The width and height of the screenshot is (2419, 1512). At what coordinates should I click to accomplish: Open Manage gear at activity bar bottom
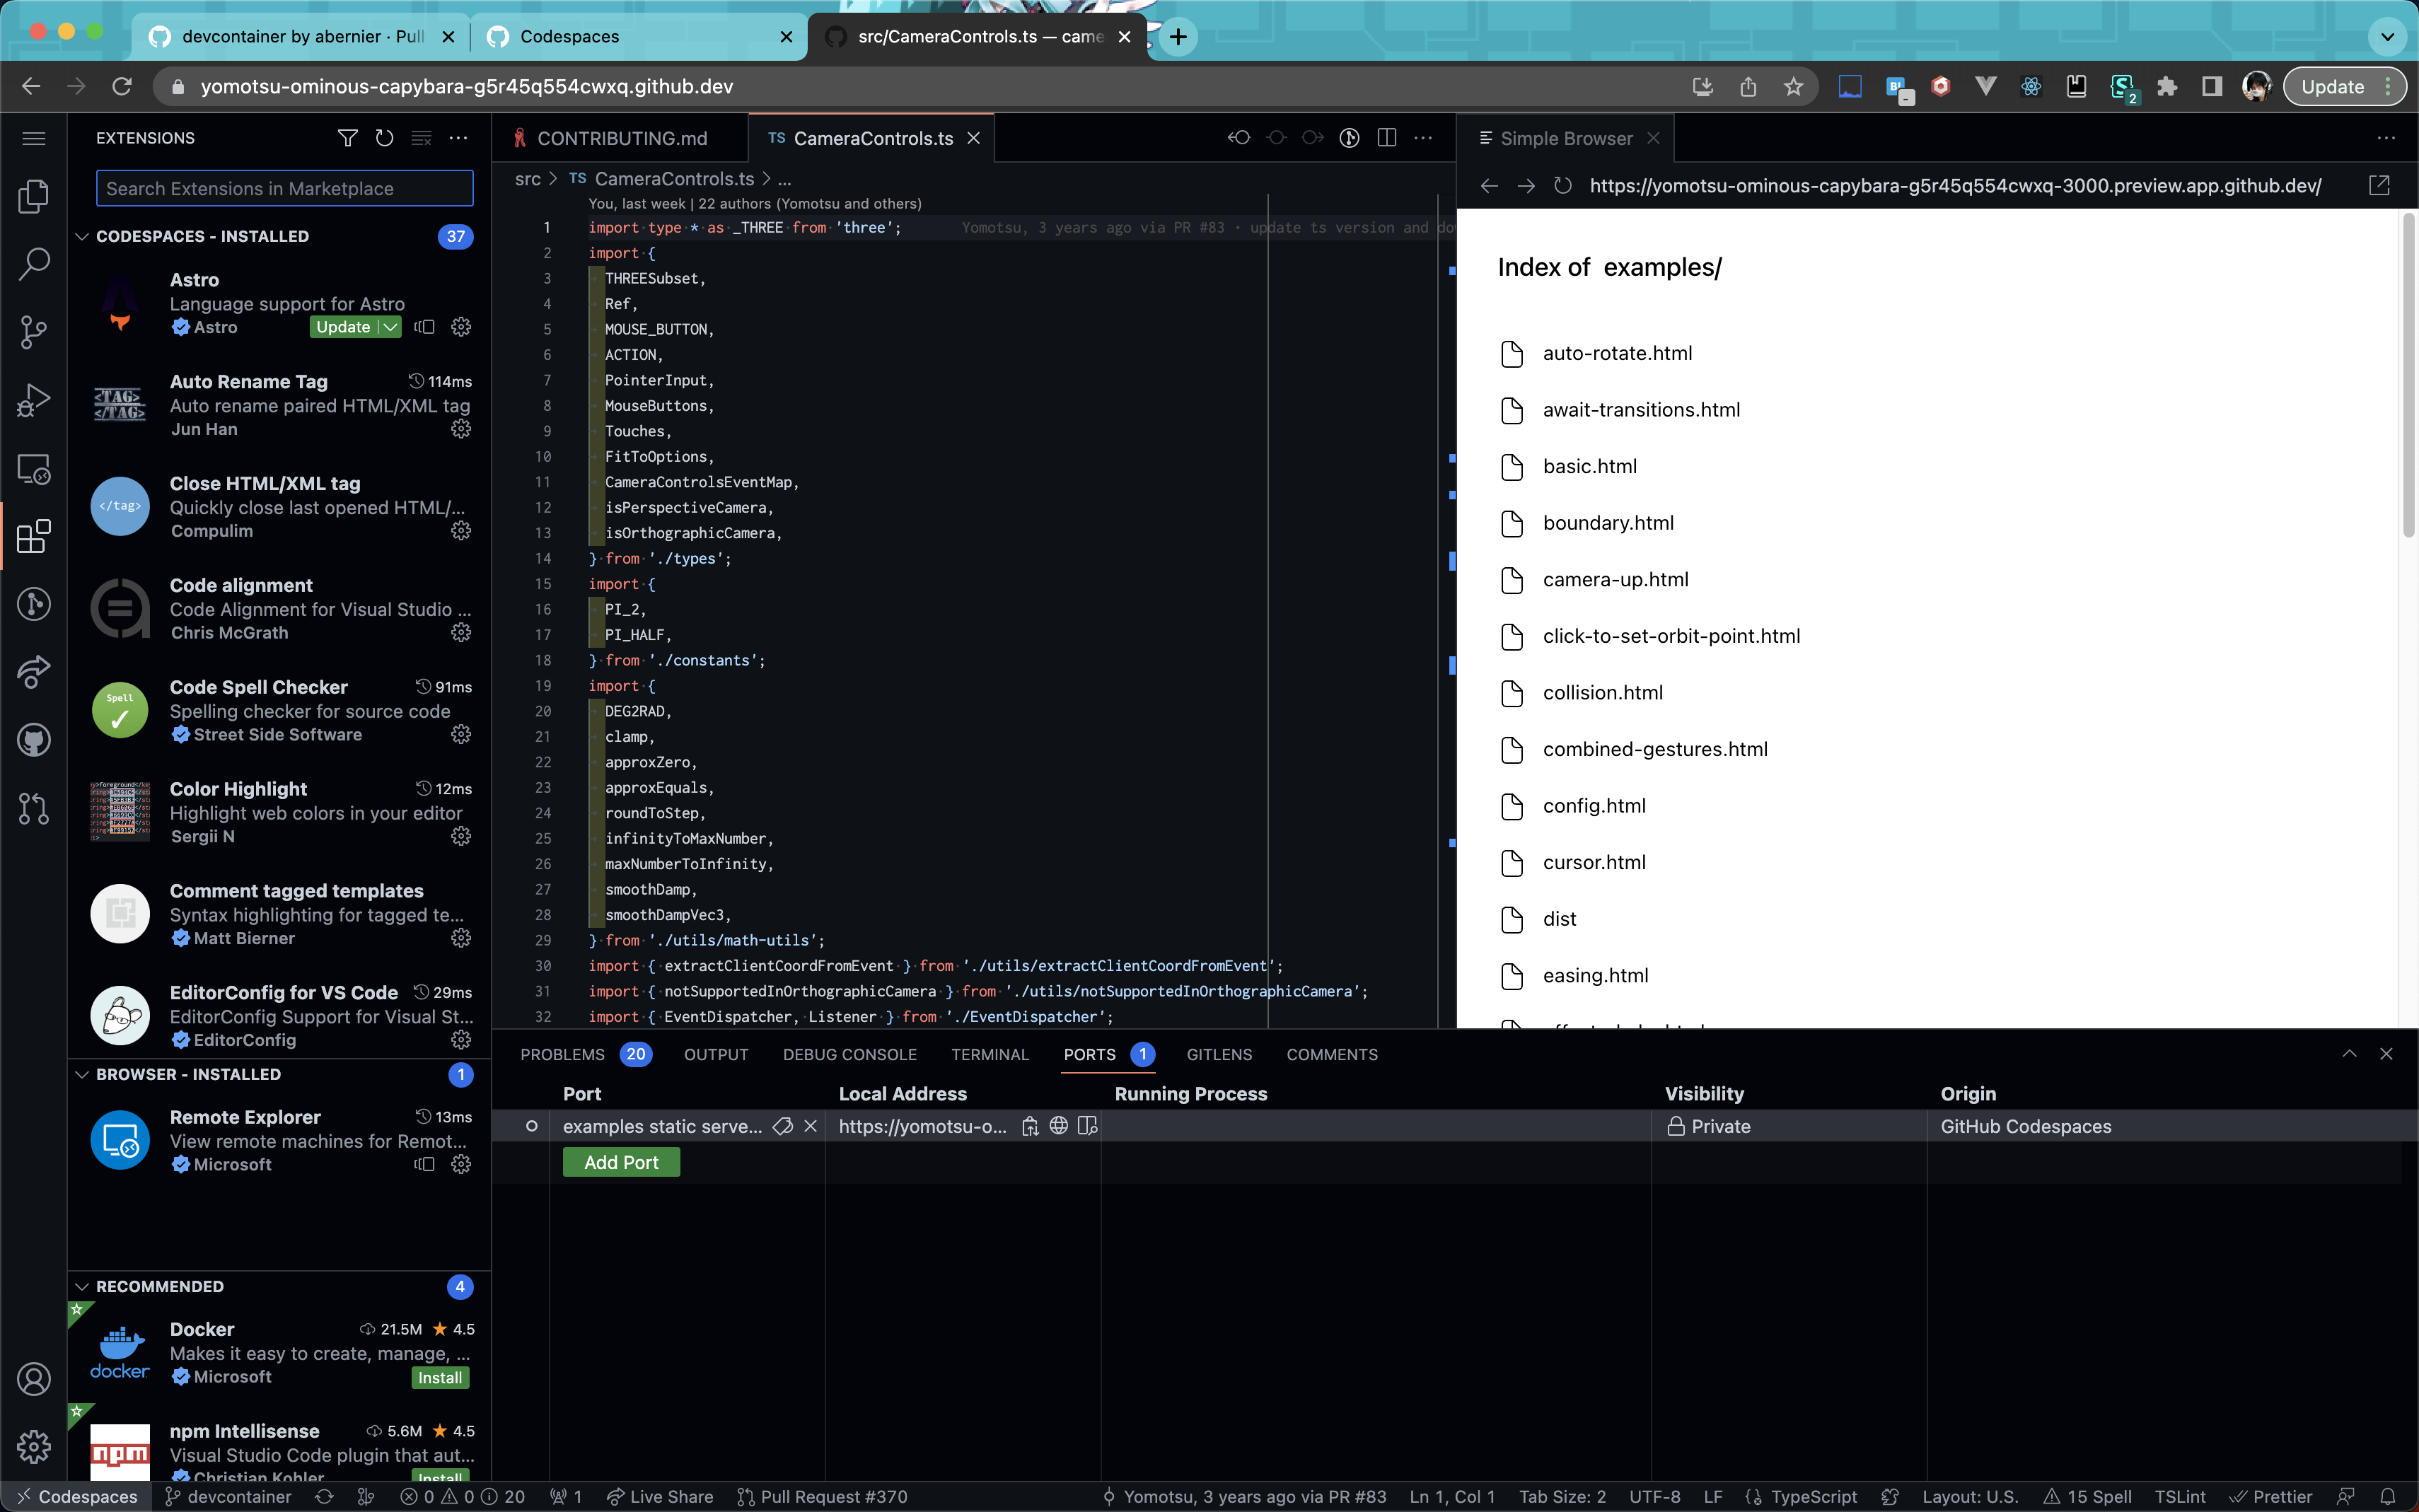[x=34, y=1447]
